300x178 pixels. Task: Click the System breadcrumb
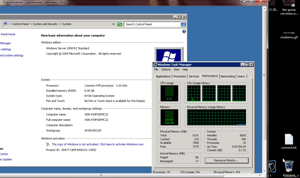[x=66, y=24]
